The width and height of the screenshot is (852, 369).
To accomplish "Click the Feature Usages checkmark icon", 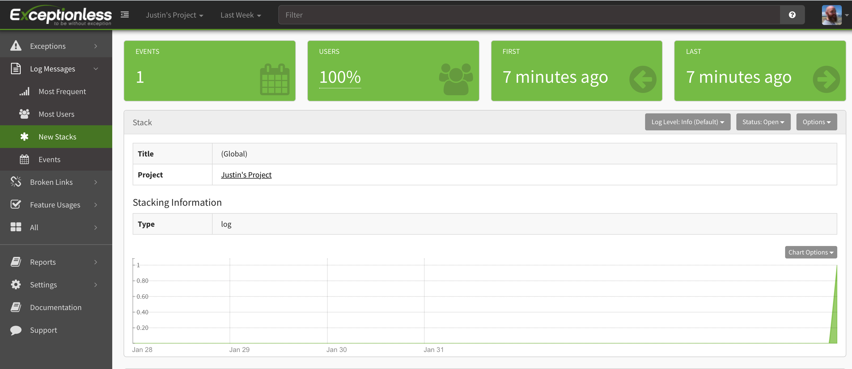I will (x=16, y=205).
